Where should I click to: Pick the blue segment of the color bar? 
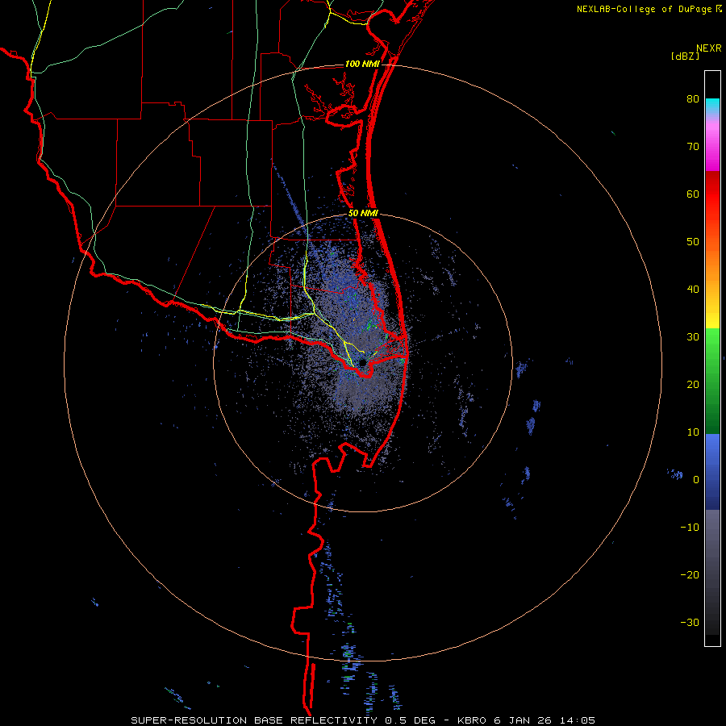click(x=712, y=471)
